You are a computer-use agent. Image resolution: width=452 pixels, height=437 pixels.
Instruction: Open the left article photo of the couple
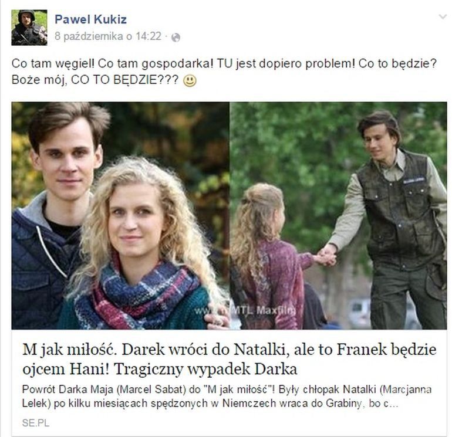pyautogui.click(x=120, y=215)
